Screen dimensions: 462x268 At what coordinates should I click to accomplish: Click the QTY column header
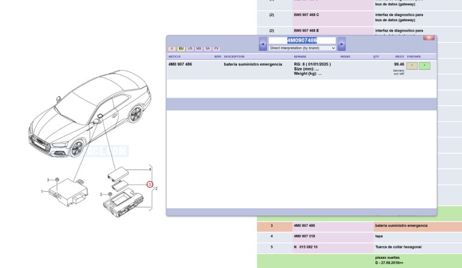point(376,56)
